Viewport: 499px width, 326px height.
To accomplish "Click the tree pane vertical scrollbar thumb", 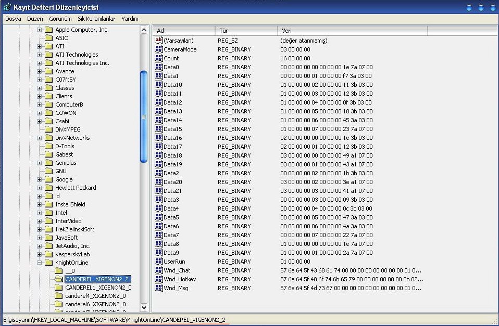I will coord(144,116).
